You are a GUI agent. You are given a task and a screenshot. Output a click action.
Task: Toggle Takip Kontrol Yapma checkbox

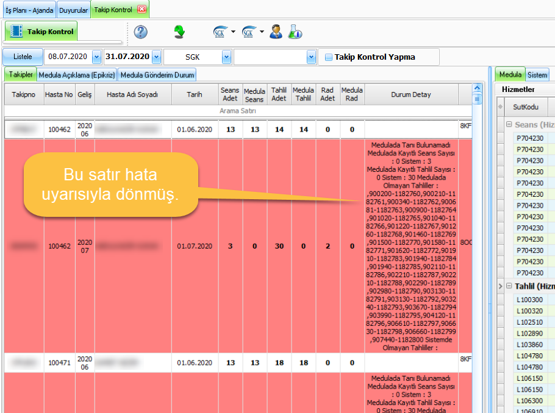[x=329, y=57]
